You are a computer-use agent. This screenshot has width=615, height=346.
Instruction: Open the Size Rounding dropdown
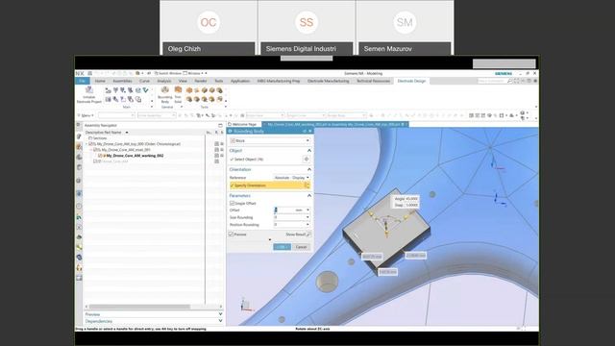307,217
